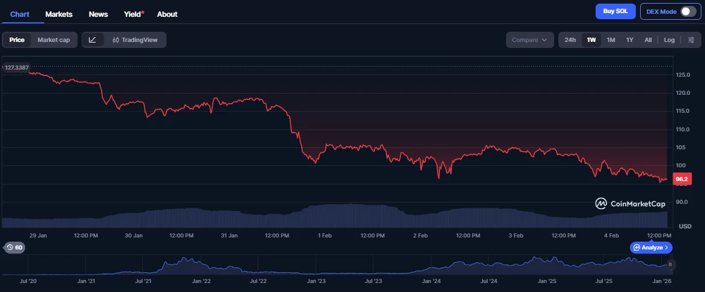The image size is (705, 292).
Task: Go to the News tab
Action: pyautogui.click(x=99, y=14)
